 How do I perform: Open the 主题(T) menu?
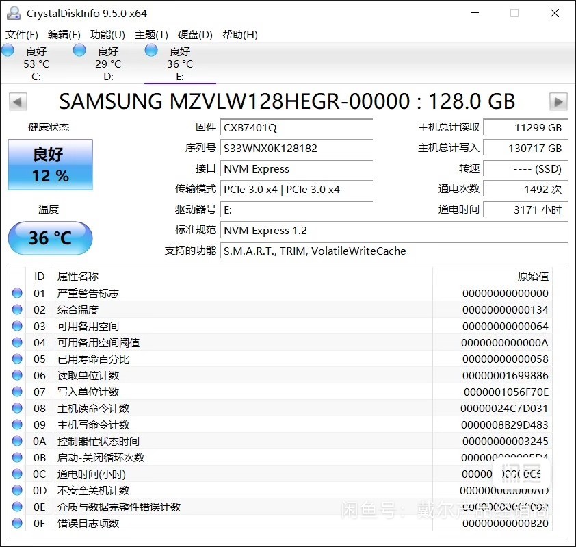(x=151, y=34)
